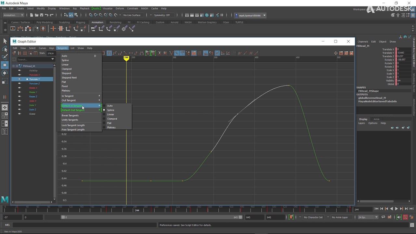Open the 24 fps frame rate dropdown
The height and width of the screenshot is (234, 416).
pos(368,217)
